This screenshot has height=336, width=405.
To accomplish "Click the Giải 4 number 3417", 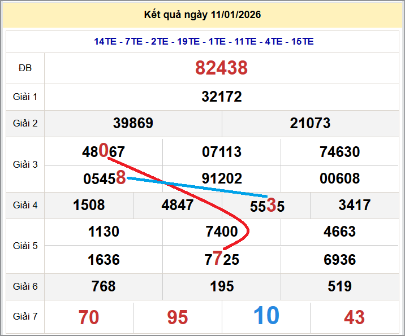I will pos(354,205).
